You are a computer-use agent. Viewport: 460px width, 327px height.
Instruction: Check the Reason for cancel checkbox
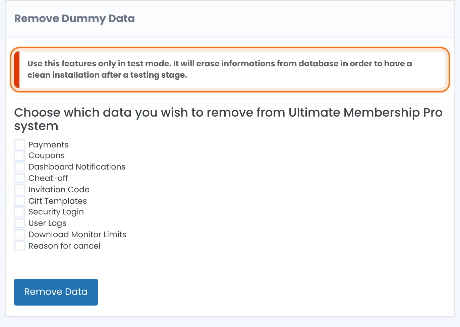tap(19, 246)
